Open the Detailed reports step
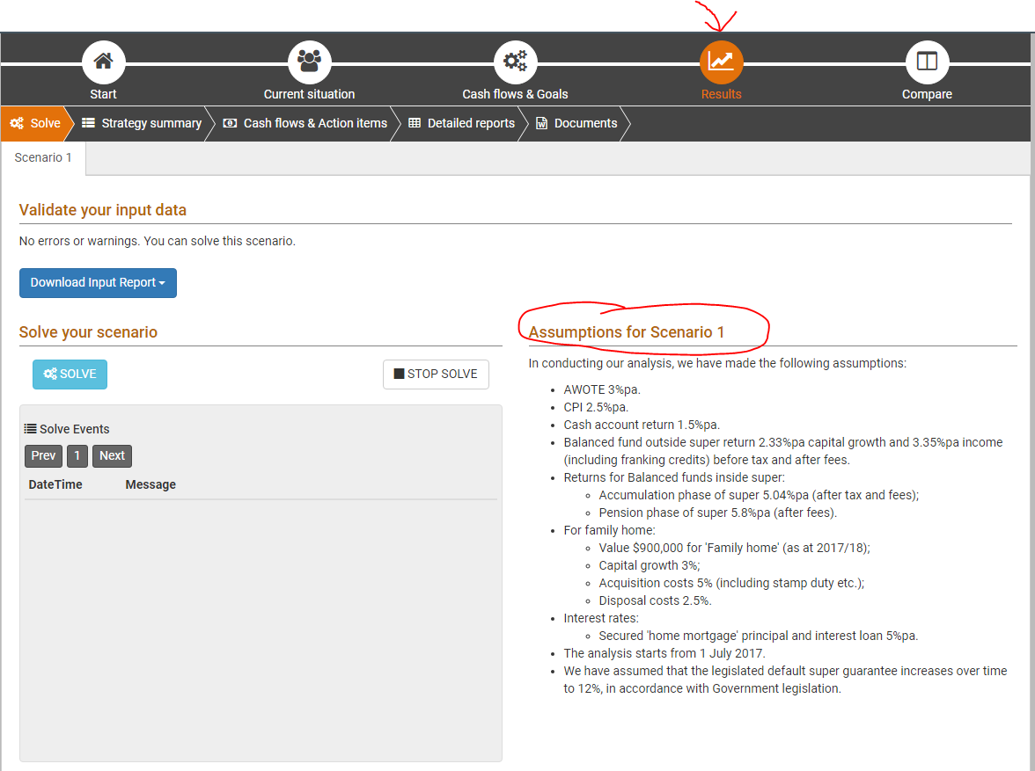Image resolution: width=1035 pixels, height=771 pixels. point(462,124)
